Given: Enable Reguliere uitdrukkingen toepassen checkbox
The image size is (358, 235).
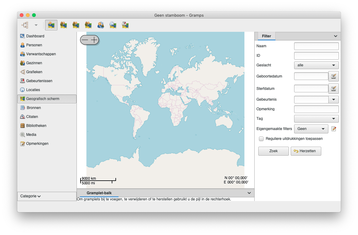Looking at the screenshot, I should (x=261, y=139).
